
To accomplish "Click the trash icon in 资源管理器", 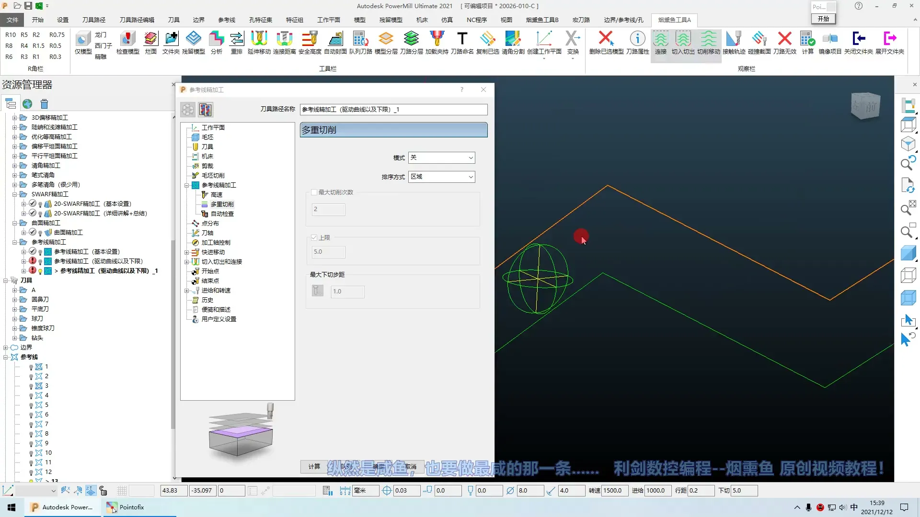I will [45, 104].
